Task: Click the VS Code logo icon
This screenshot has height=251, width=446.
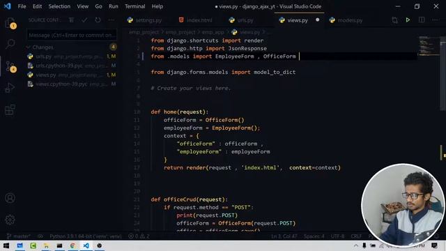Action: 8,6
